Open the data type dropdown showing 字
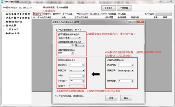 (x=80, y=45)
